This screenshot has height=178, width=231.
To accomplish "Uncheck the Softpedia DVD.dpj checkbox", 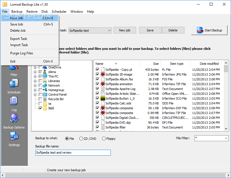I will pos(97,122).
